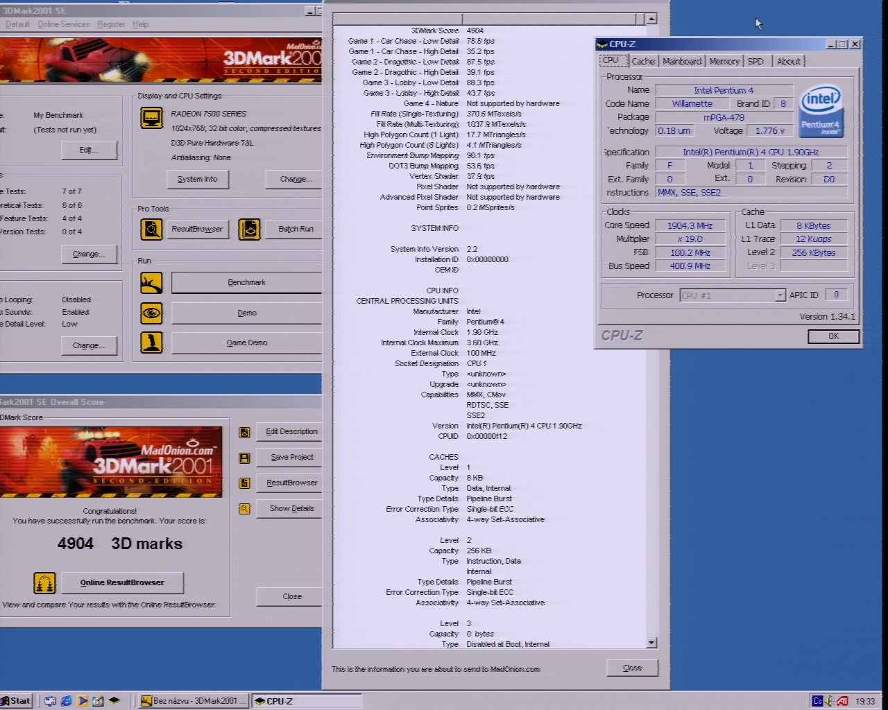Click OK in CPU-Z

click(833, 336)
